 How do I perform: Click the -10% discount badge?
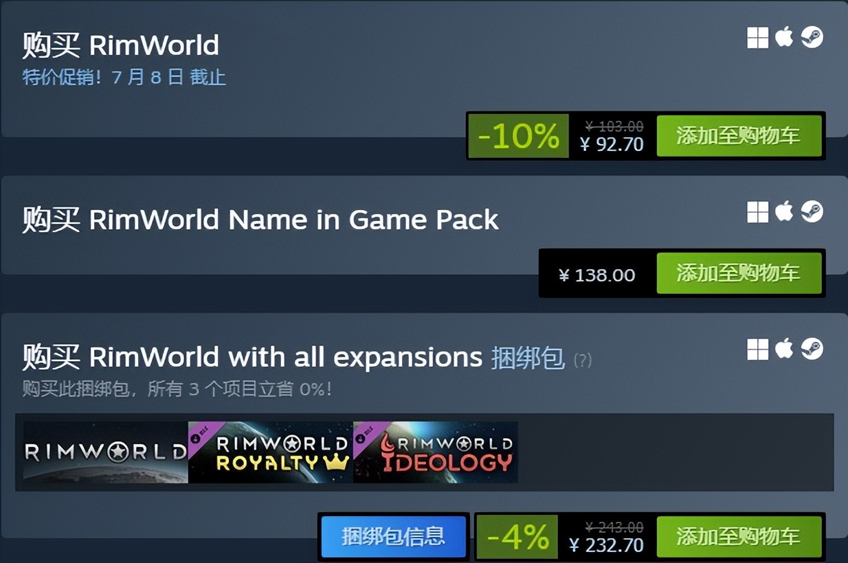(x=518, y=136)
